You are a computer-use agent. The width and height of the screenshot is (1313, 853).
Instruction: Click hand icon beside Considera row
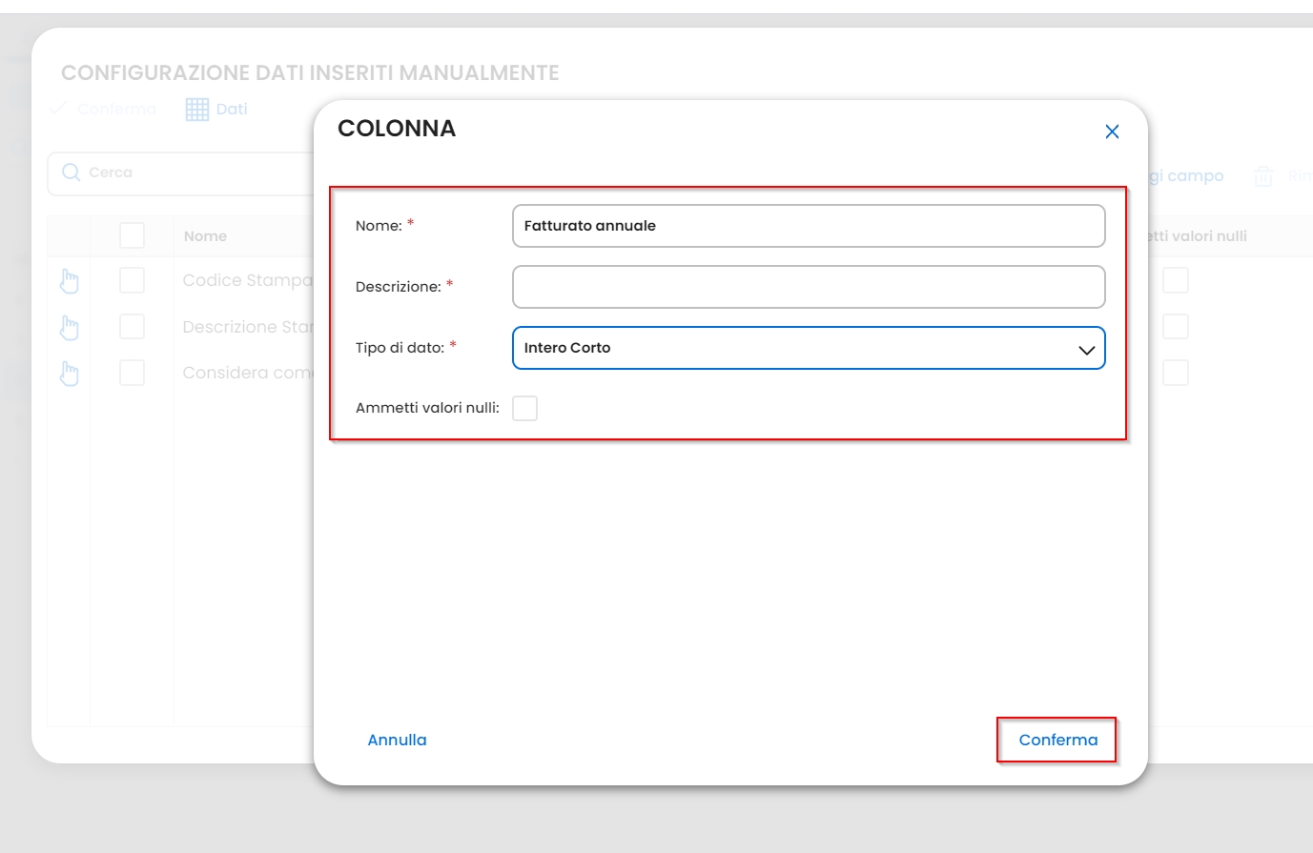pos(70,373)
